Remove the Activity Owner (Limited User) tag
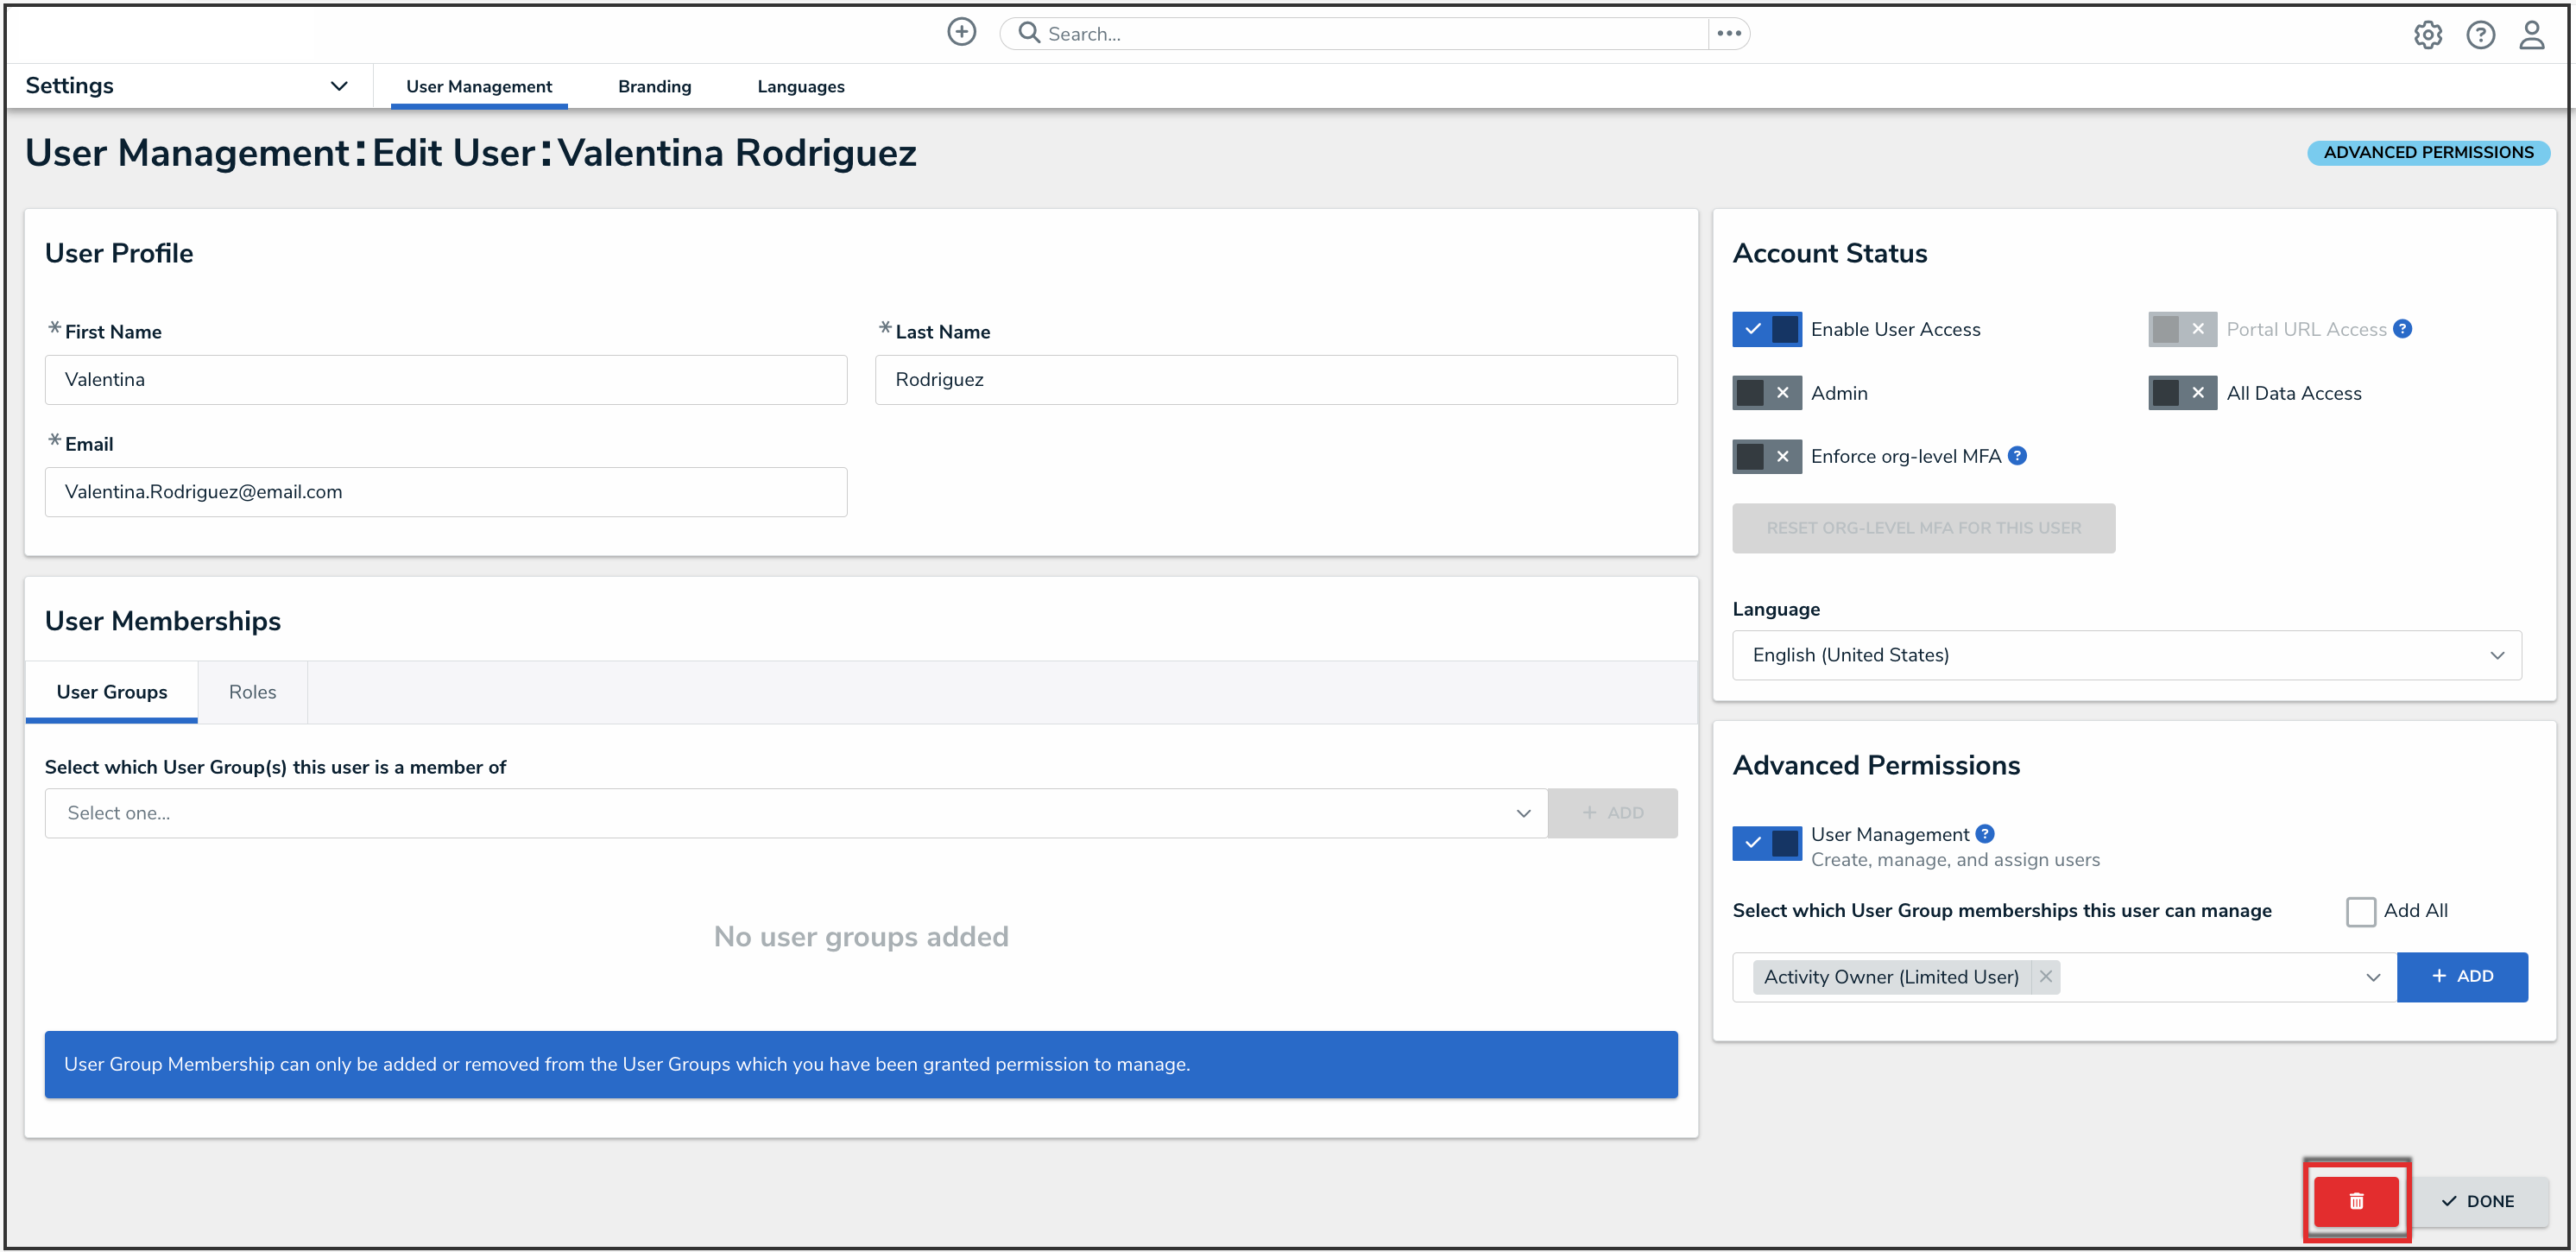 2046,976
